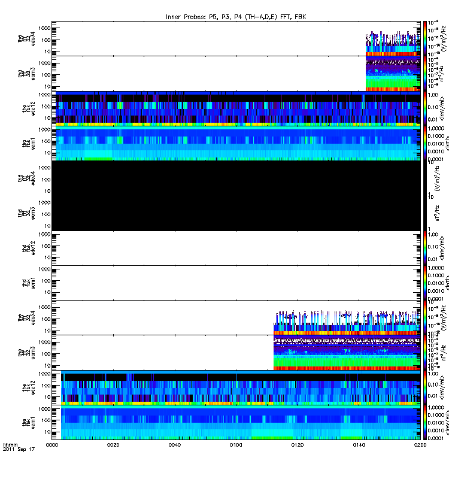Click the 100 tick on tha fbk edc12 axis
Image resolution: width=449 pixels, height=479 pixels.
click(46, 107)
